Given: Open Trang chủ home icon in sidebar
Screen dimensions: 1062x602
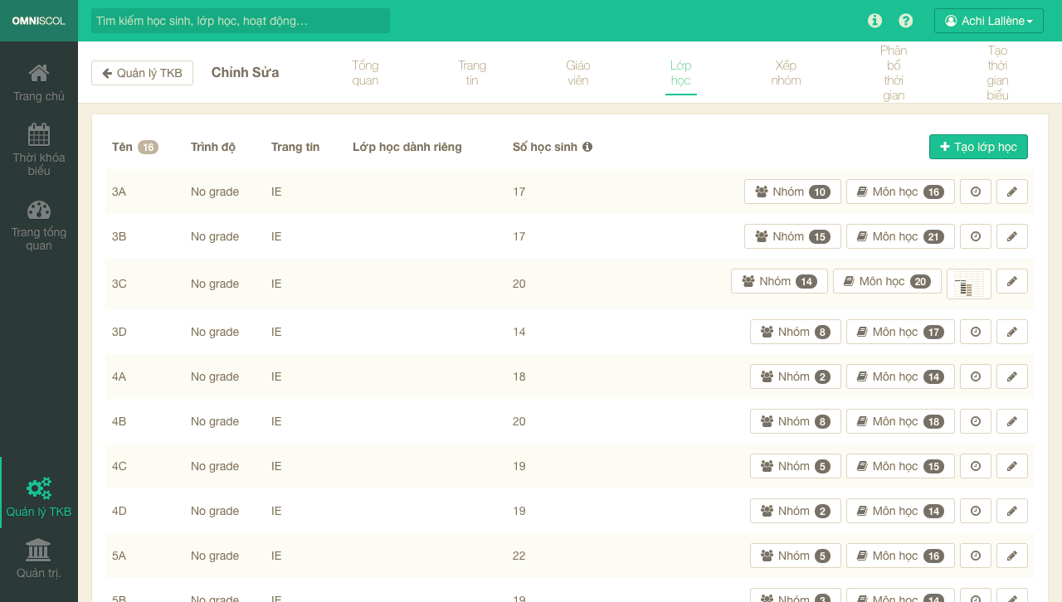Looking at the screenshot, I should point(39,74).
